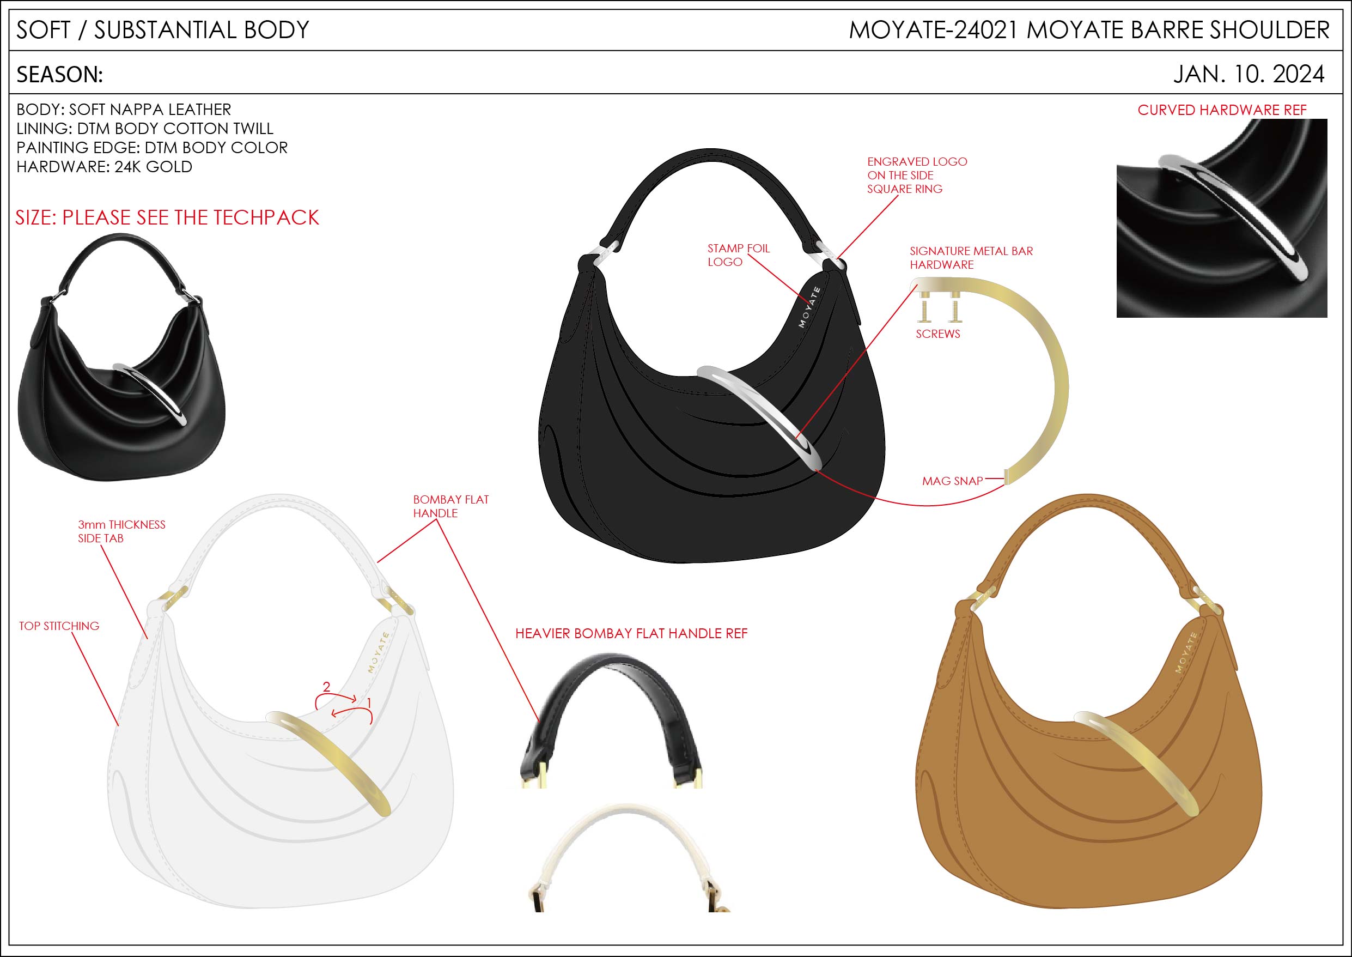
Task: Select 'LINING: DTM BODY COTTON TWILL' text
Action: pos(145,129)
